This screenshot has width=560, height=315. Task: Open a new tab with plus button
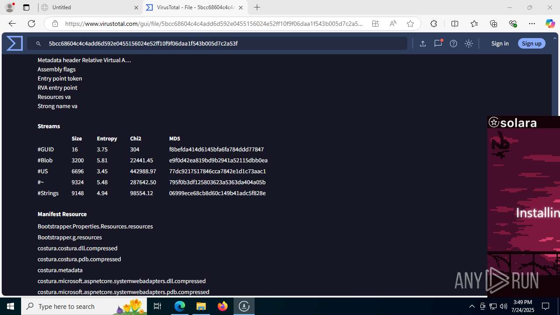pyautogui.click(x=257, y=7)
